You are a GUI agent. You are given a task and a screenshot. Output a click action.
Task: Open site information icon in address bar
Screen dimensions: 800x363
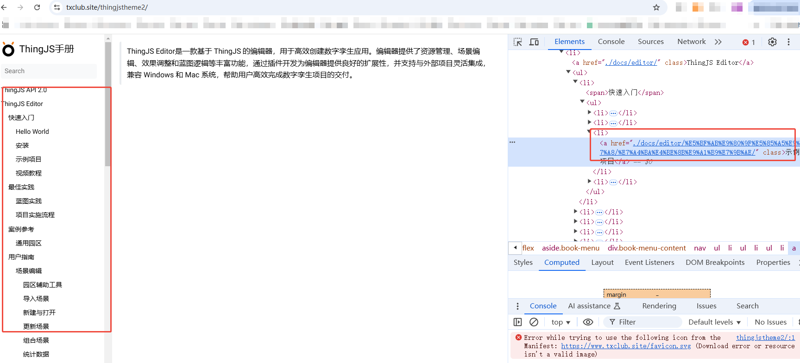[x=57, y=7]
